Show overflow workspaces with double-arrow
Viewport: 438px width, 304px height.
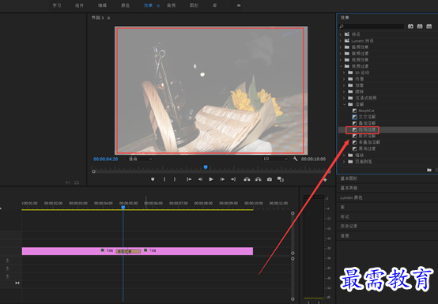point(239,6)
